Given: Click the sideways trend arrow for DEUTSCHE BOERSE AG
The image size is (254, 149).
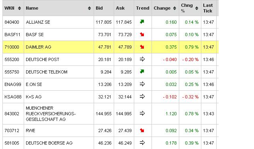Looking at the screenshot, I should click(x=142, y=143).
